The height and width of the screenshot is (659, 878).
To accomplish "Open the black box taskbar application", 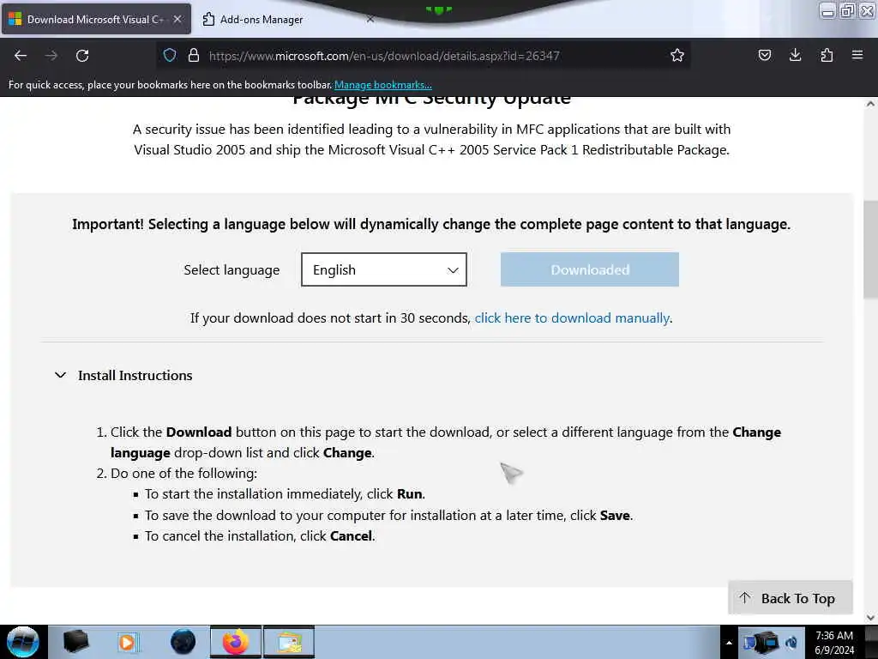I will click(x=75, y=642).
